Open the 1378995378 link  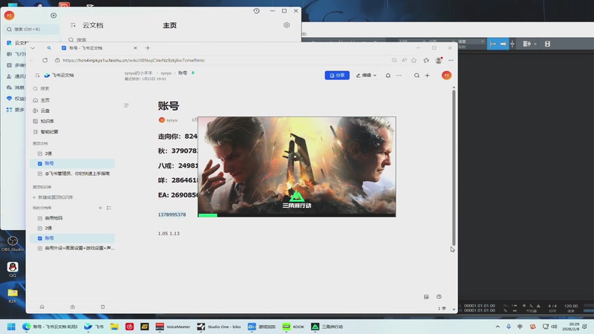pos(172,215)
